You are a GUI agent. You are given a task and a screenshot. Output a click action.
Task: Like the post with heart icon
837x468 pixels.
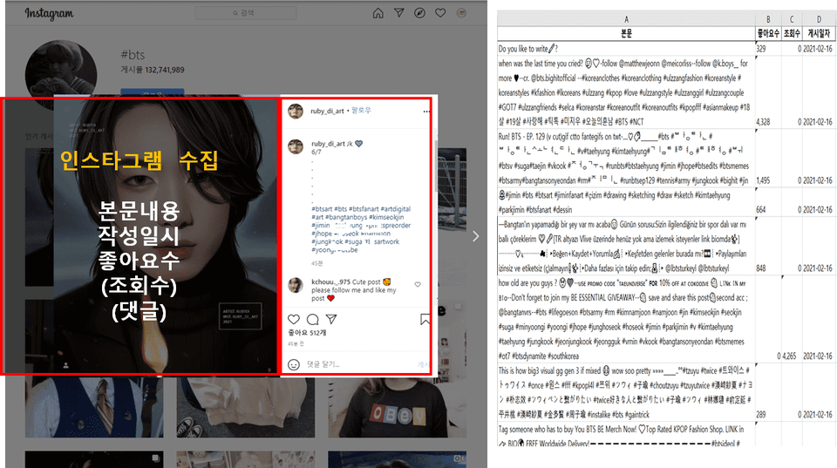point(294,319)
